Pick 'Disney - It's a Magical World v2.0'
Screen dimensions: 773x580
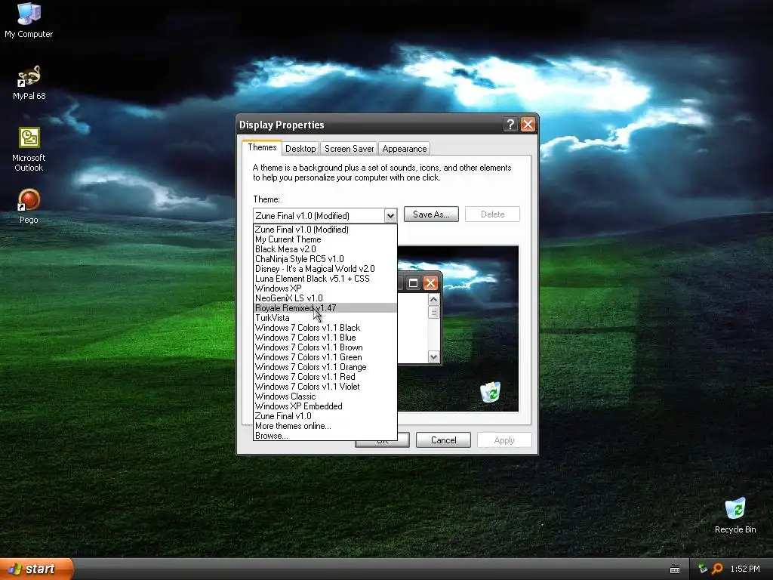(325, 269)
